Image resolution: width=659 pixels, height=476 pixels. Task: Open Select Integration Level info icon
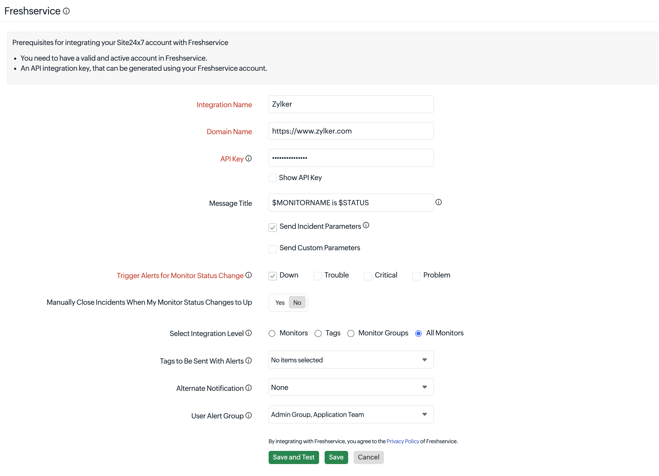[x=249, y=333]
